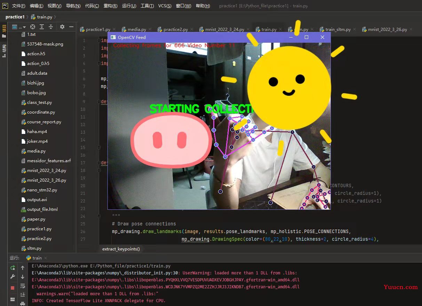Select bizhi.jpg in project tree
This screenshot has height=306, width=422.
click(x=35, y=83)
